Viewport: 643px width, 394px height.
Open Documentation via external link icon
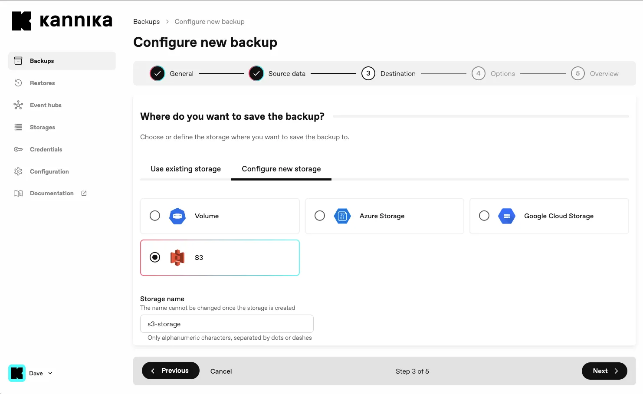(83, 193)
